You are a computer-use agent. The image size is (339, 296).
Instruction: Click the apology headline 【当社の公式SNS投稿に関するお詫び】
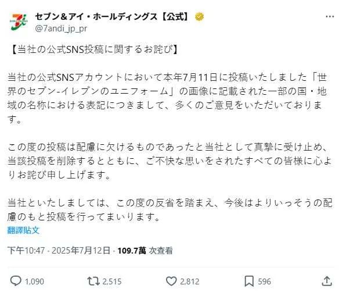94,49
